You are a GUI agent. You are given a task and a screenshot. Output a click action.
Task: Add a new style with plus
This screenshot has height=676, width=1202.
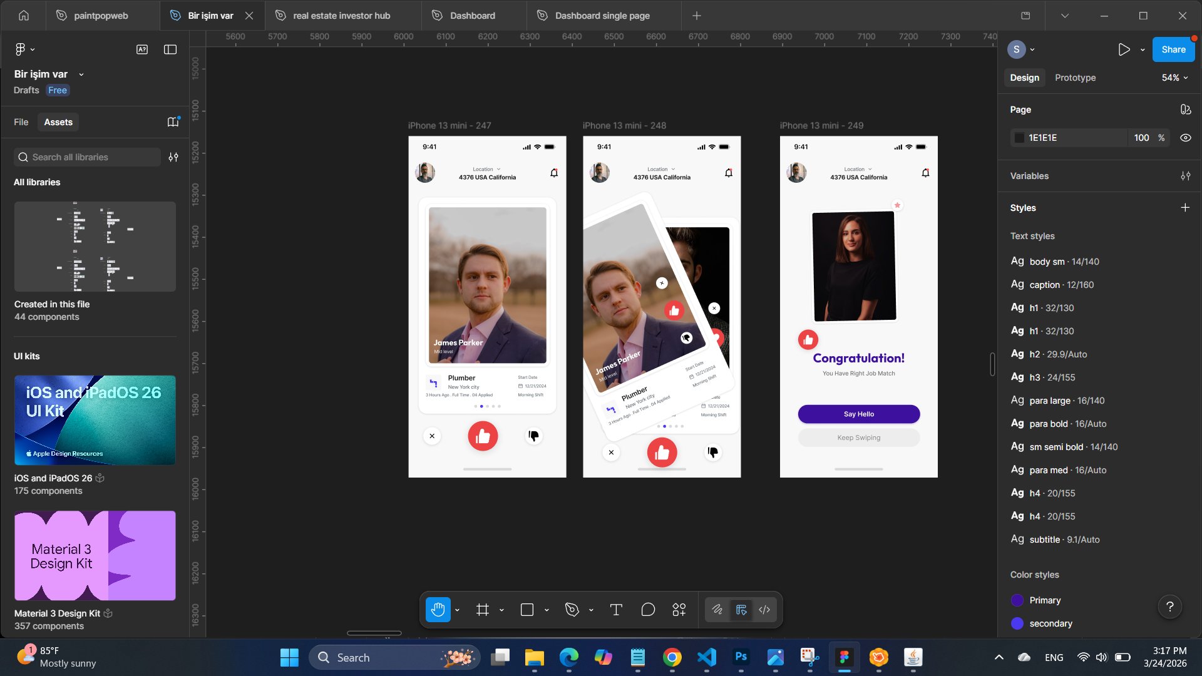[1184, 208]
